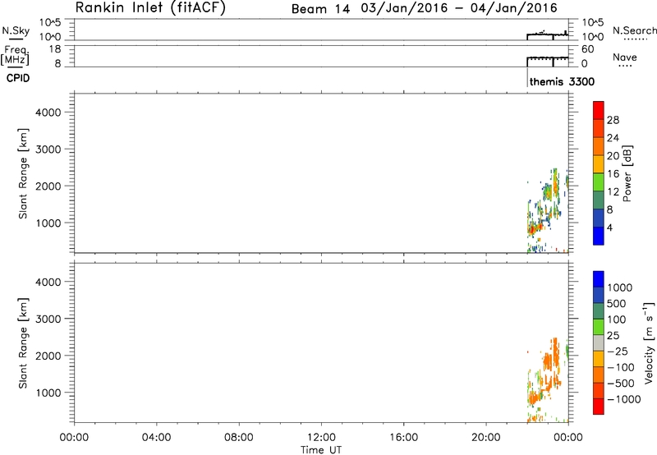657x455 pixels.
Task: Click the "18" tick on the frequency axis
Action: pos(55,49)
